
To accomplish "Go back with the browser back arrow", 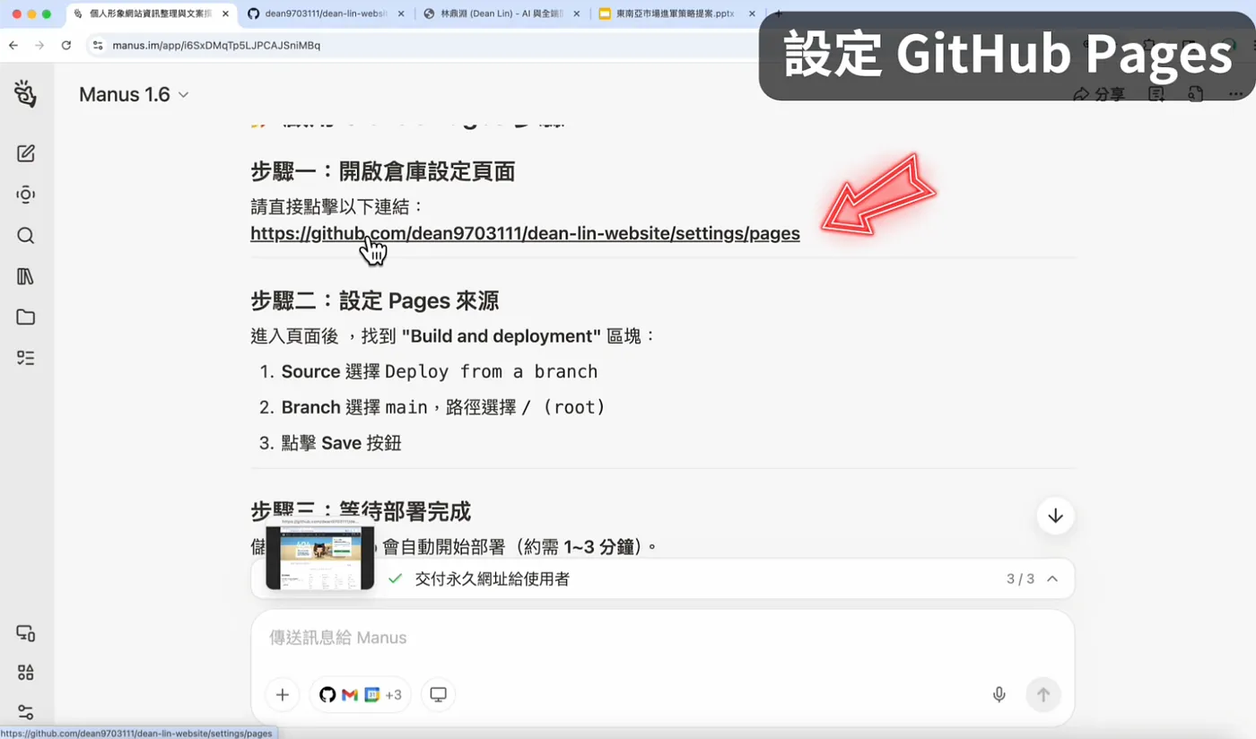I will pyautogui.click(x=13, y=45).
